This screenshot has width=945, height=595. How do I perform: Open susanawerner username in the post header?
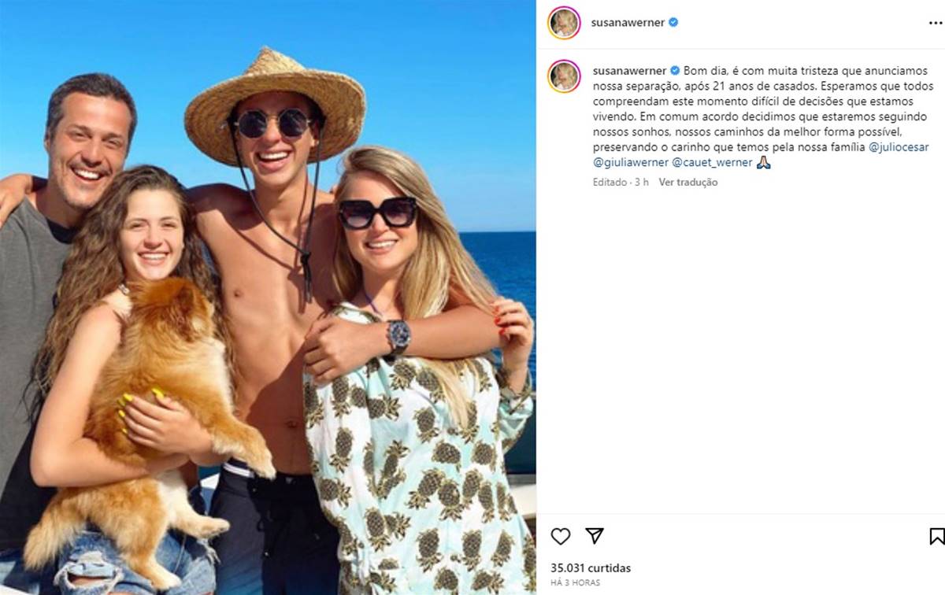pos(629,23)
